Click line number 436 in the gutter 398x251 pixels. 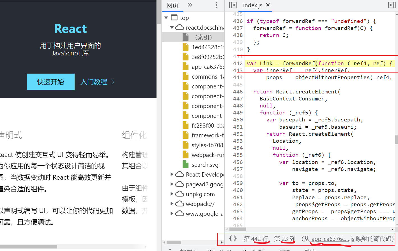coord(238,21)
